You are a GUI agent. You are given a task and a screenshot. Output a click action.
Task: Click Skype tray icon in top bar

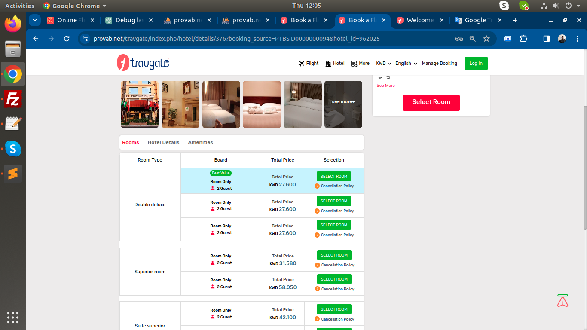click(504, 6)
